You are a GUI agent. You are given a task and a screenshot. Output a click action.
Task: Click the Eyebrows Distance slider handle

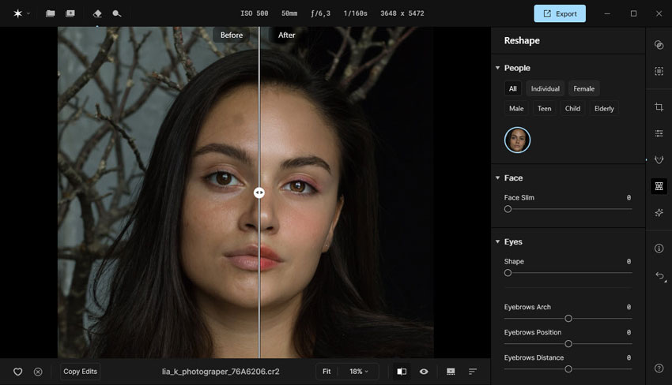click(x=568, y=369)
